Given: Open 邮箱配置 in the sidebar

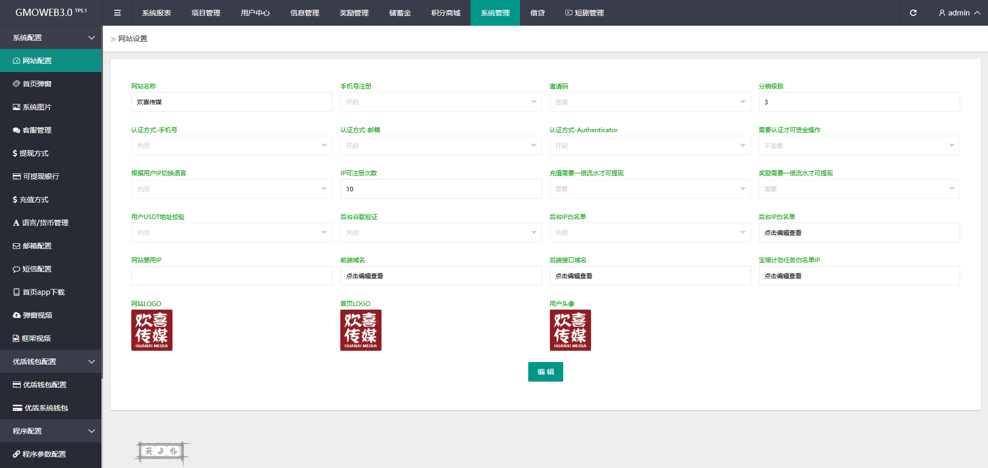Looking at the screenshot, I should (37, 246).
